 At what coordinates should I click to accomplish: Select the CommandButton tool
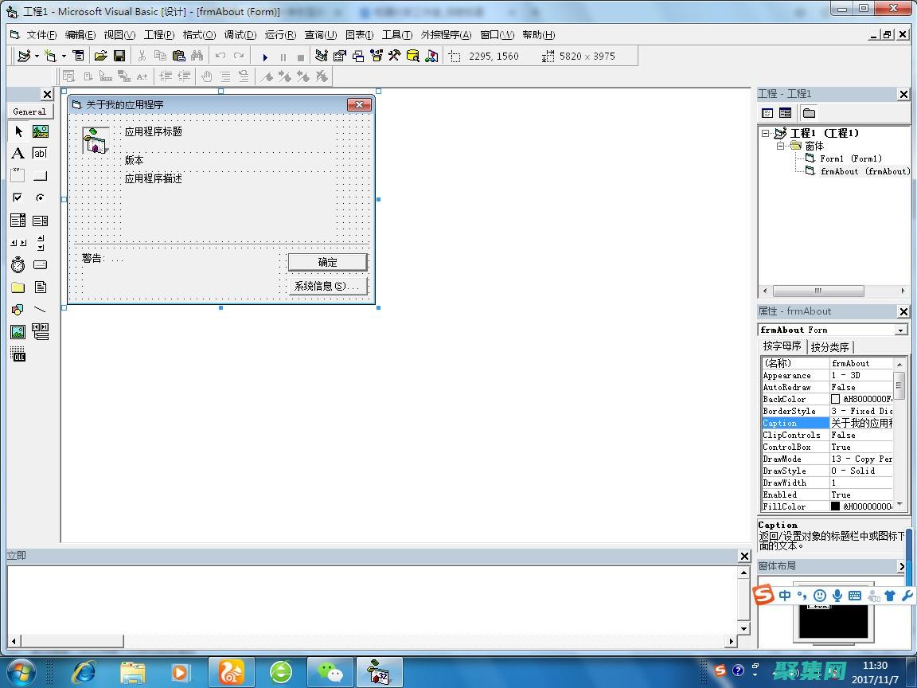(x=40, y=175)
